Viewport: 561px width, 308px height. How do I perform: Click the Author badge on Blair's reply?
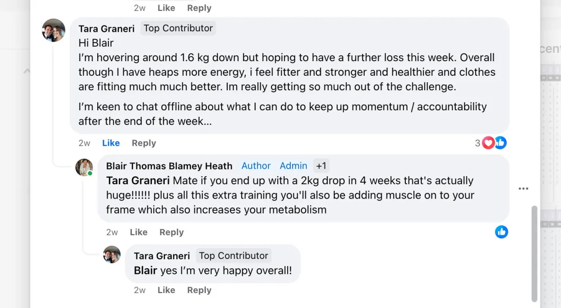[256, 166]
